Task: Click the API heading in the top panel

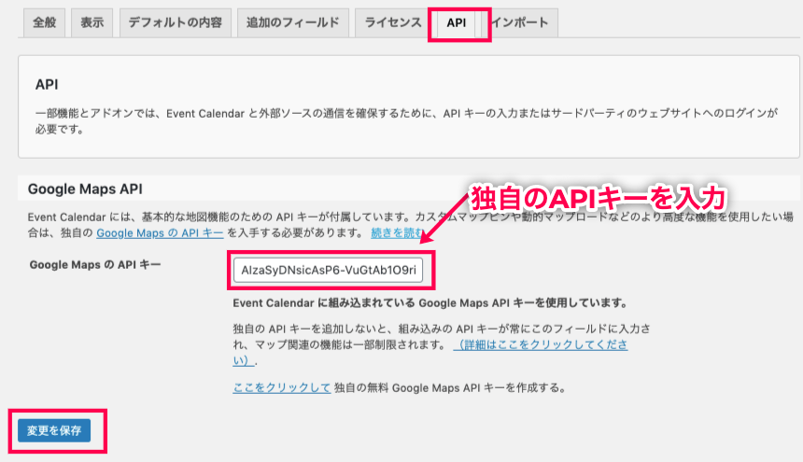Action: point(47,84)
